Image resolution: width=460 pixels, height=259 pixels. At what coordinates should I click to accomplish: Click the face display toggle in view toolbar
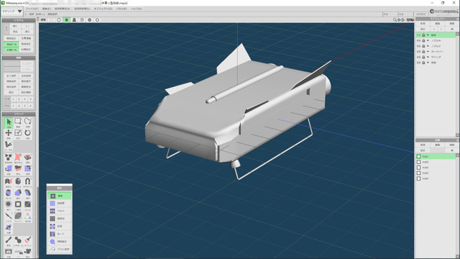pos(67,19)
